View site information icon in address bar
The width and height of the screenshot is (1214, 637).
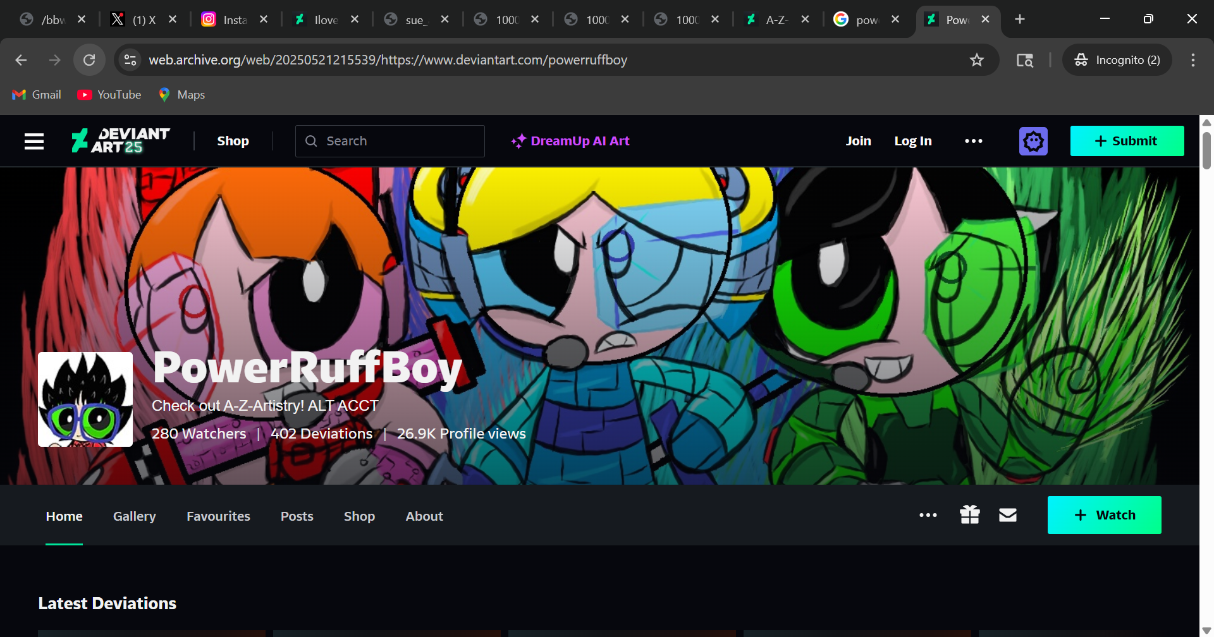pyautogui.click(x=130, y=60)
